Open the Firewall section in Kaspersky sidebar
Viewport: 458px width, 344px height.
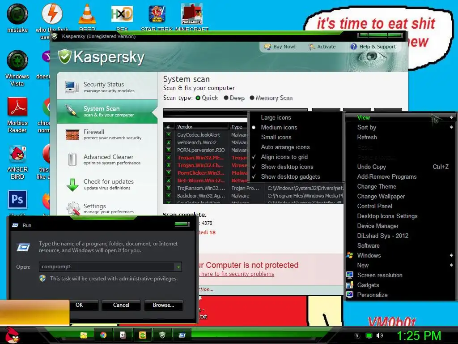coord(107,134)
